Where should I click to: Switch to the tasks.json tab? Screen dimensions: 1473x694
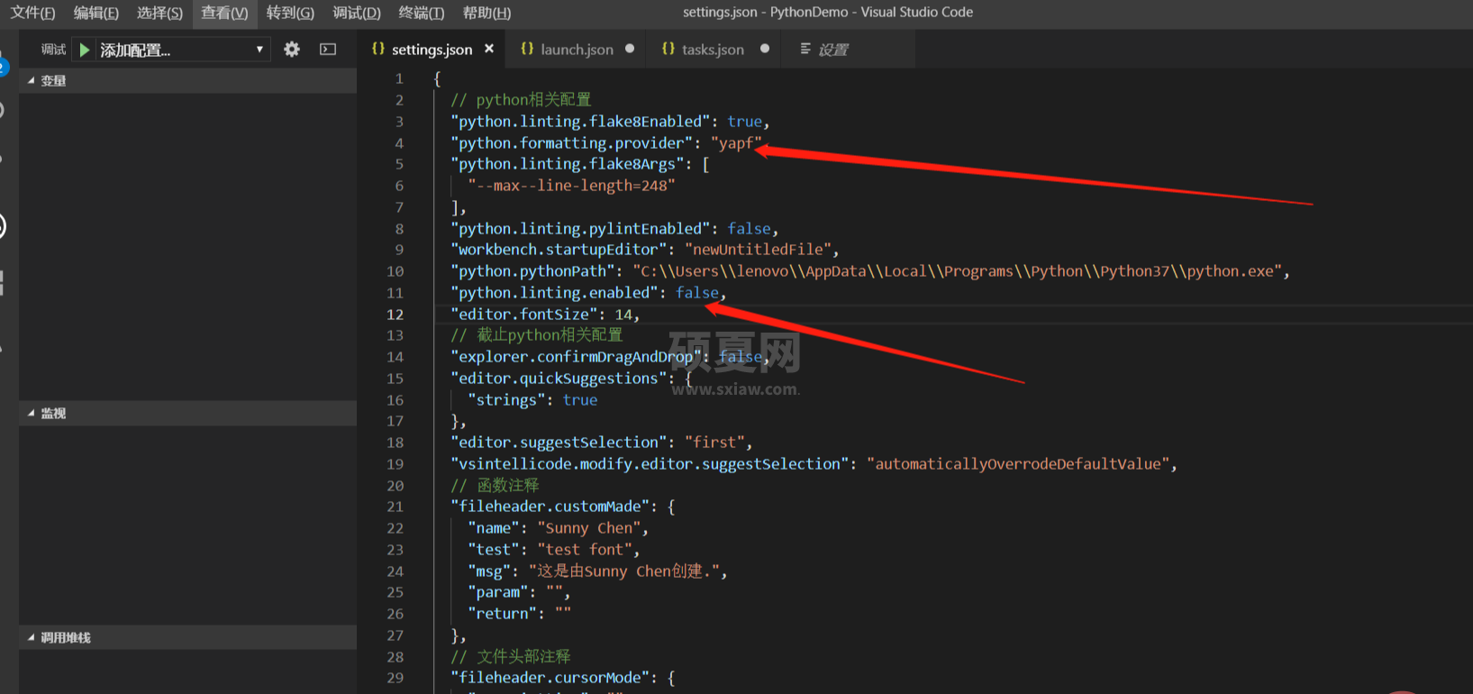tap(713, 50)
